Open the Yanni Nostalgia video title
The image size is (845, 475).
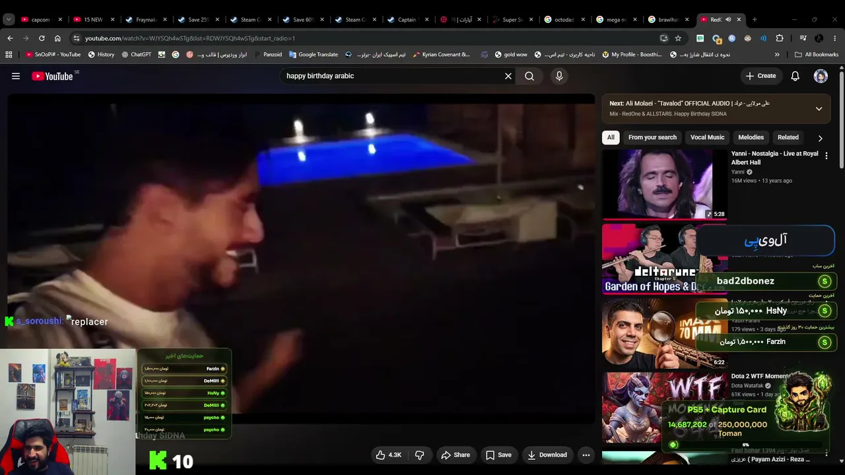pos(774,158)
